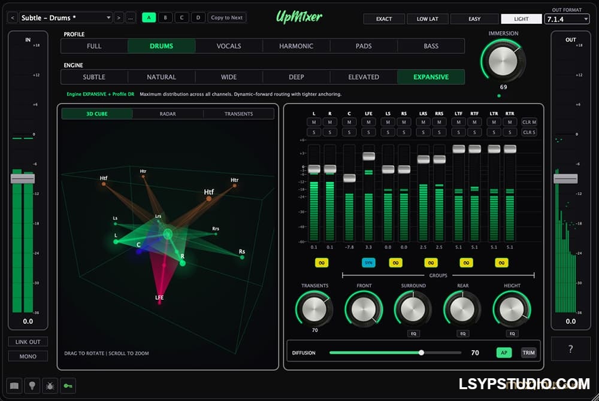Clear all solos with CLR S
This screenshot has width=599, height=401.
pos(529,132)
